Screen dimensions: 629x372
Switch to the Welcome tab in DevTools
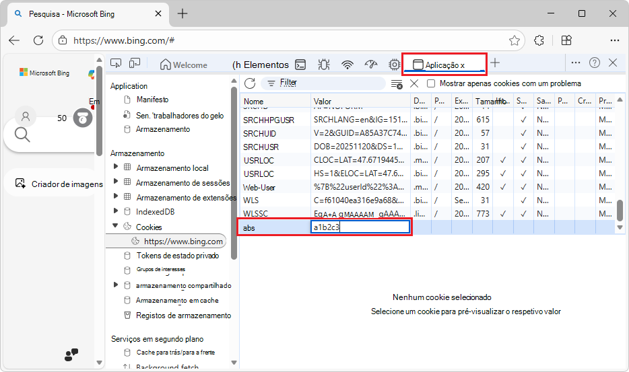pos(184,65)
